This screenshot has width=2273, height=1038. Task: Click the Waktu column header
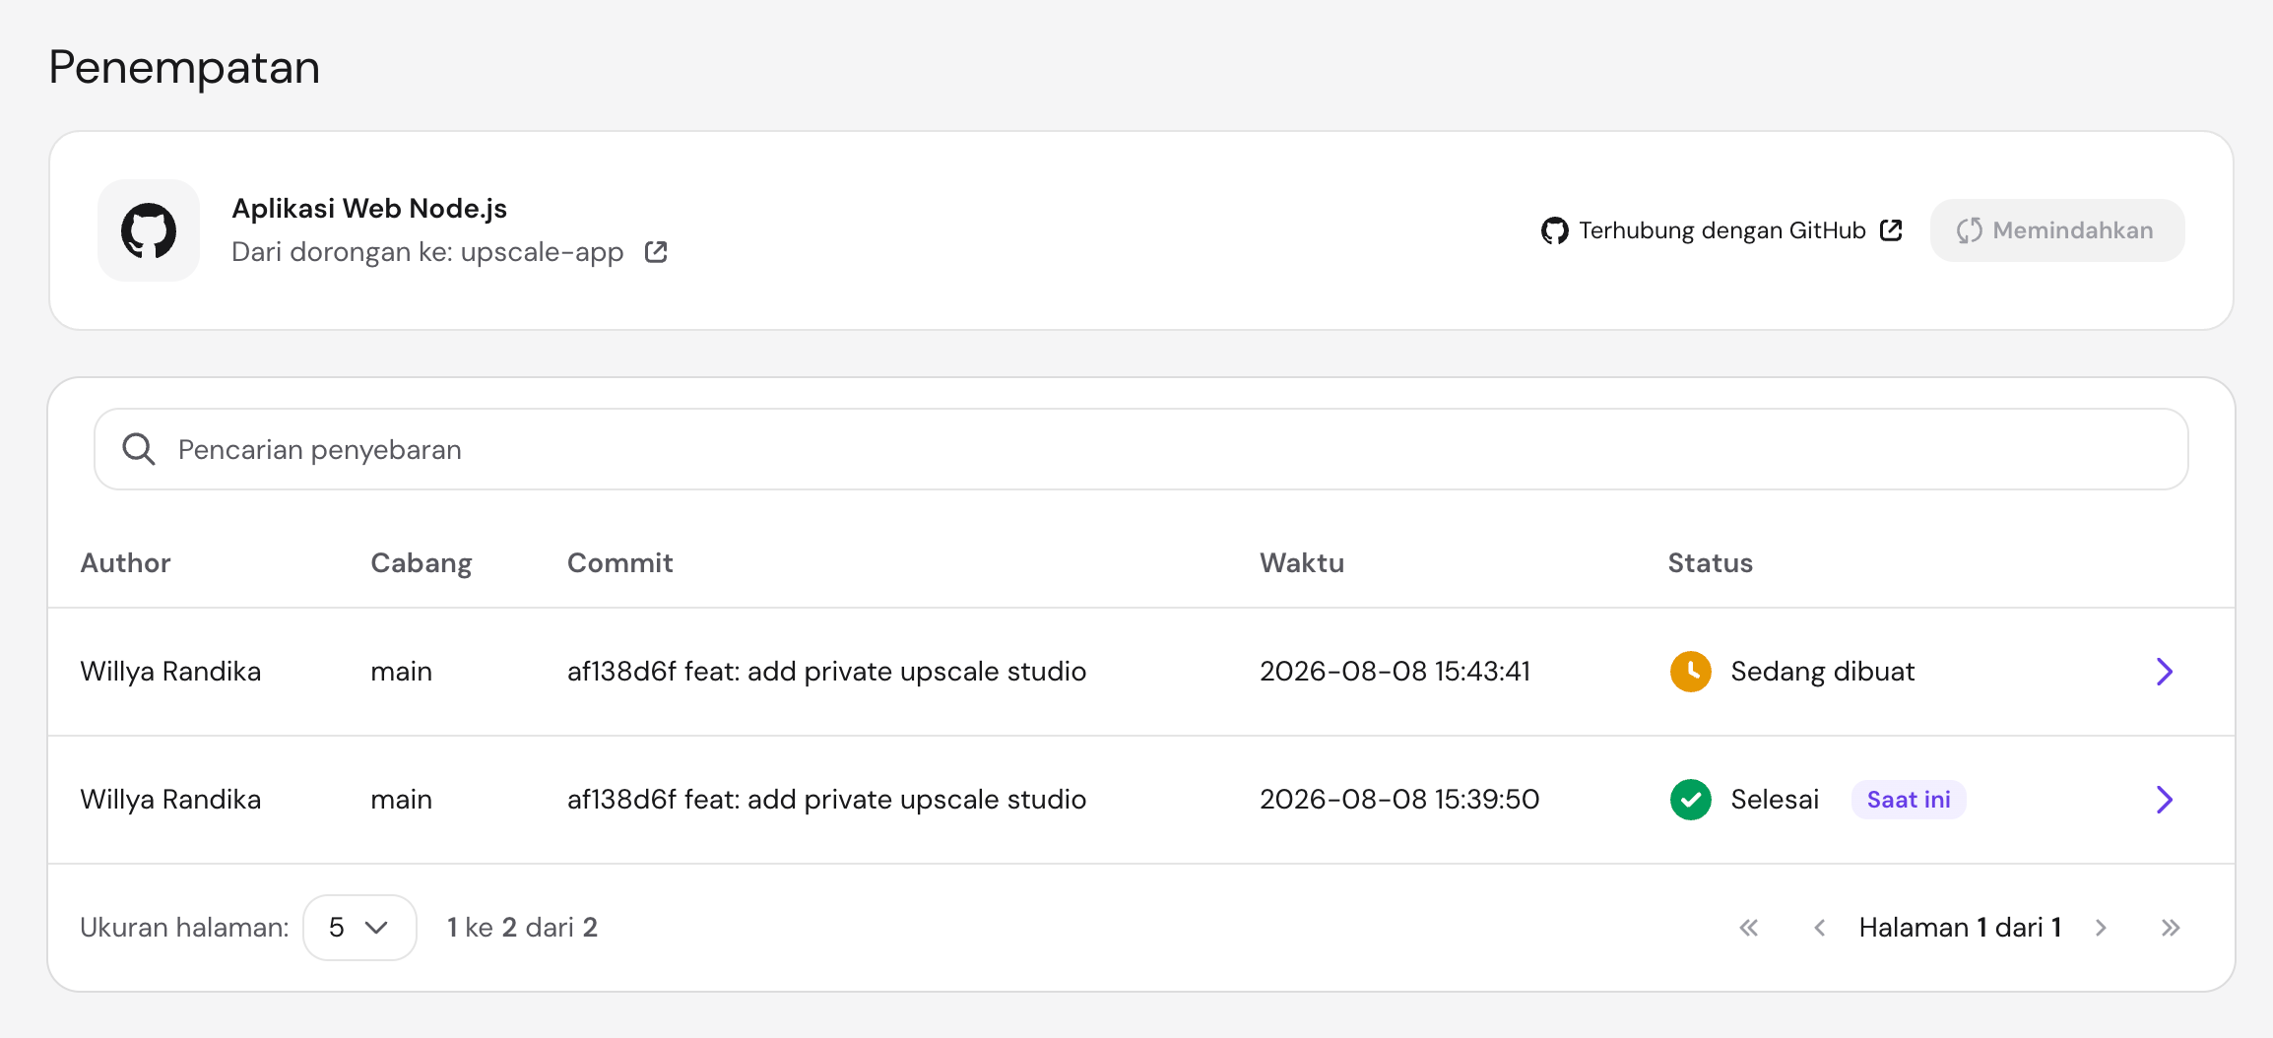tap(1302, 563)
